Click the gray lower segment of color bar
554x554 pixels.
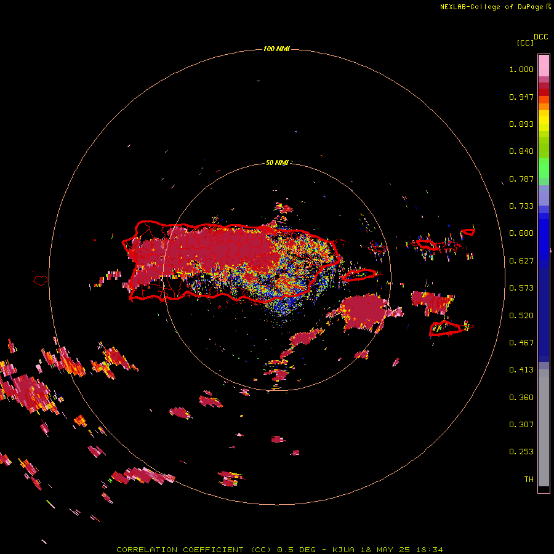pyautogui.click(x=544, y=428)
